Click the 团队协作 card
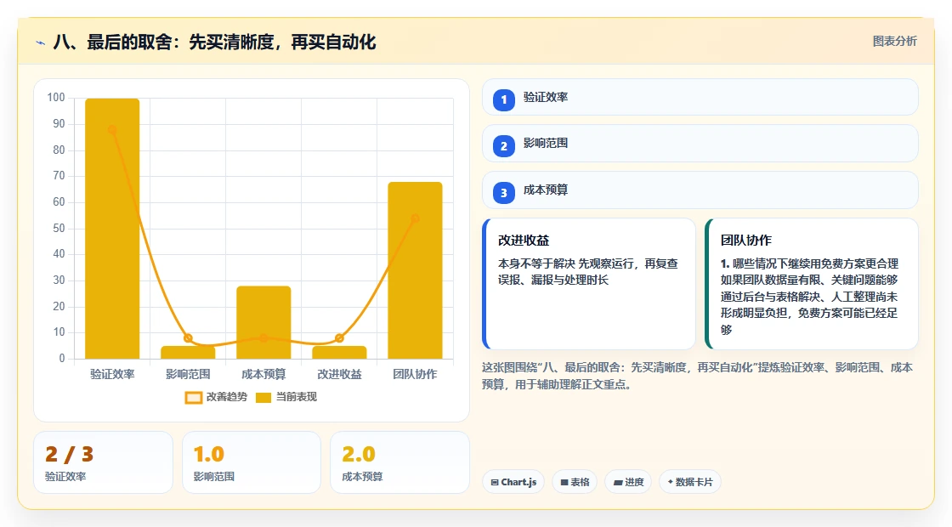Image resolution: width=952 pixels, height=527 pixels. (x=812, y=284)
